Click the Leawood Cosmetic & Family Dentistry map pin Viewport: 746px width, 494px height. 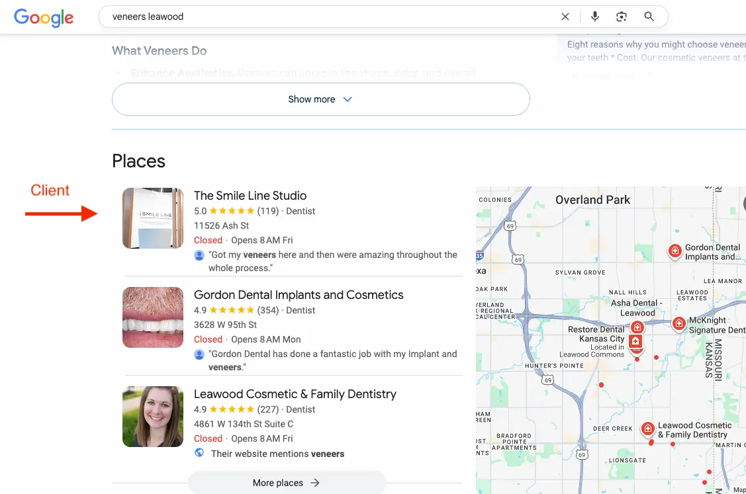tap(647, 429)
